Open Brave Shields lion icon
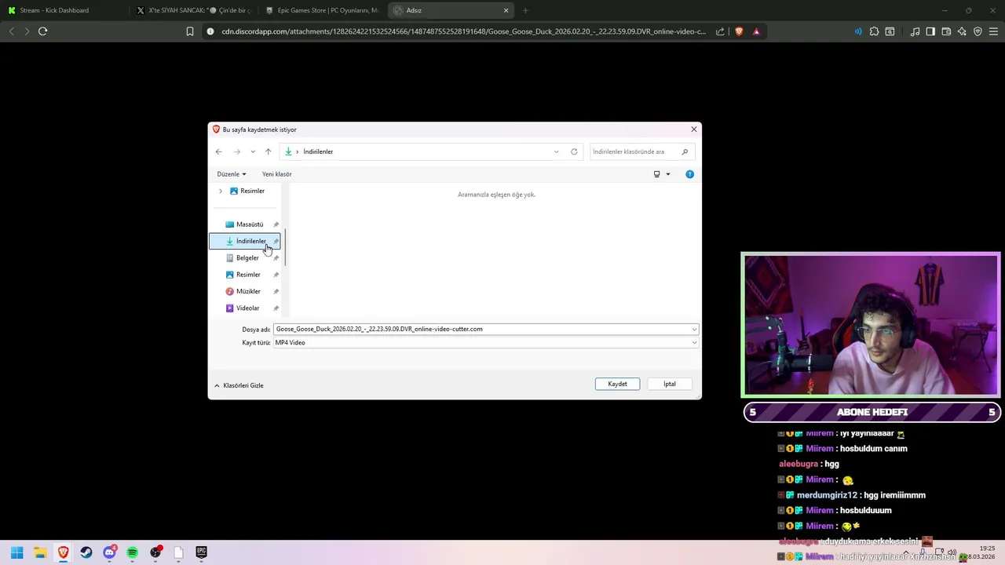1005x565 pixels. click(x=739, y=31)
